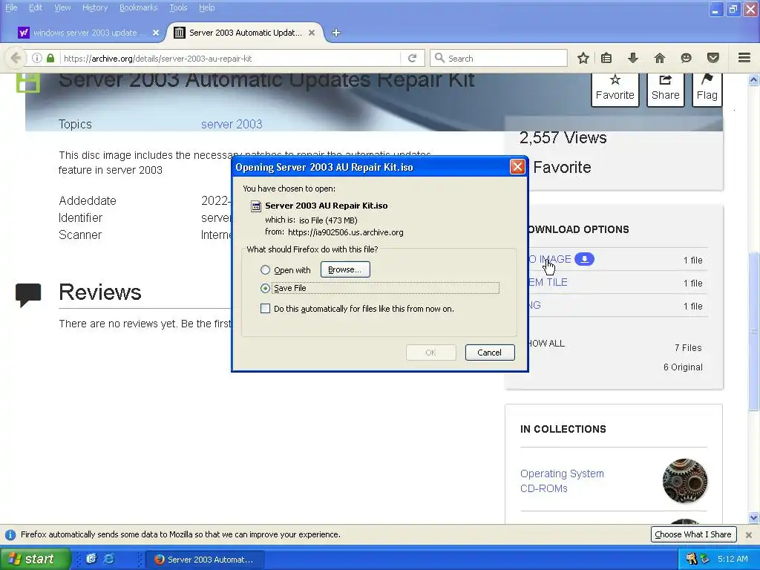This screenshot has width=760, height=570.
Task: Dismiss the Mozilla data notification bar
Action: point(749,534)
